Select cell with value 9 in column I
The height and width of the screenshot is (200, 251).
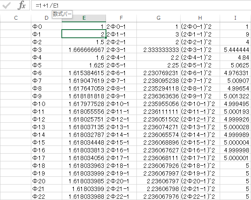[x=235, y=34]
